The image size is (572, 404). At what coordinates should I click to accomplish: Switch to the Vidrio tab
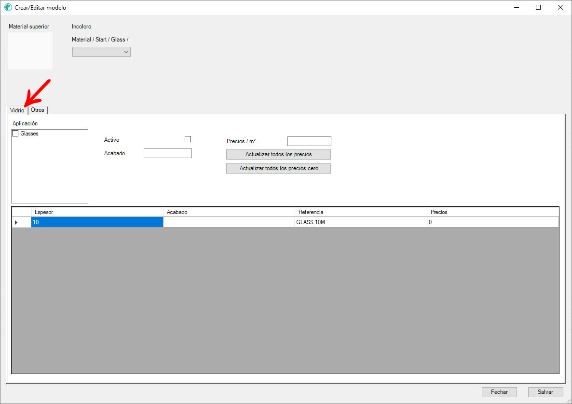point(17,110)
